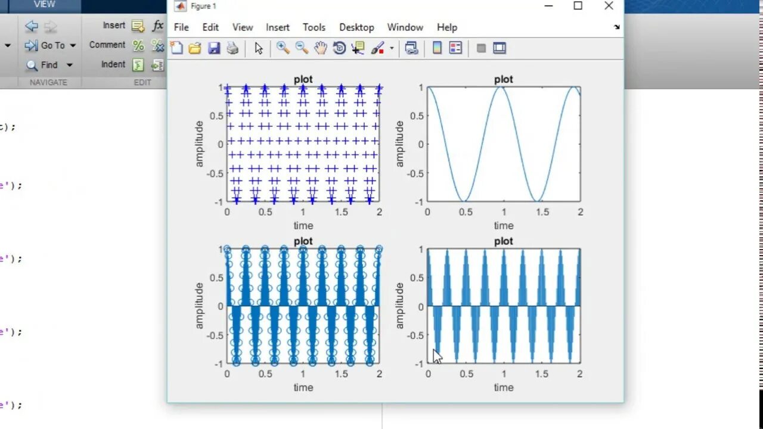Click the dropdown arrow left of Go To
This screenshot has width=763, height=429.
tap(8, 46)
